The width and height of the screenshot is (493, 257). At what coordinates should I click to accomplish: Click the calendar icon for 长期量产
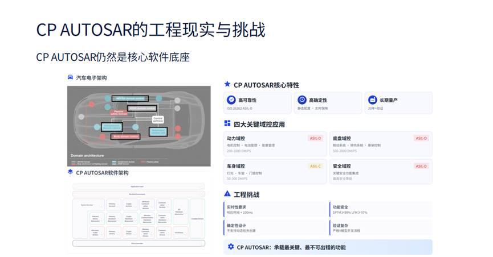coord(373,100)
